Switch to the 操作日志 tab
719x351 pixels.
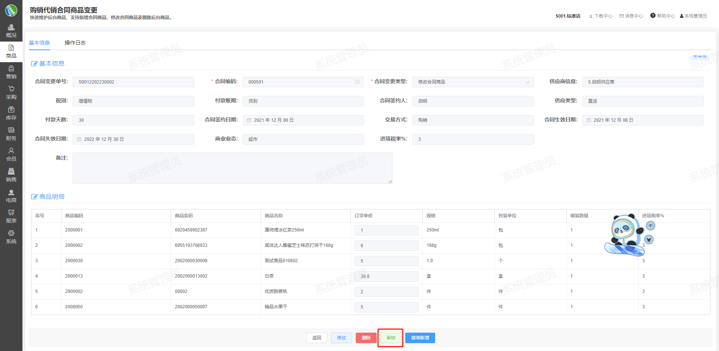[75, 43]
